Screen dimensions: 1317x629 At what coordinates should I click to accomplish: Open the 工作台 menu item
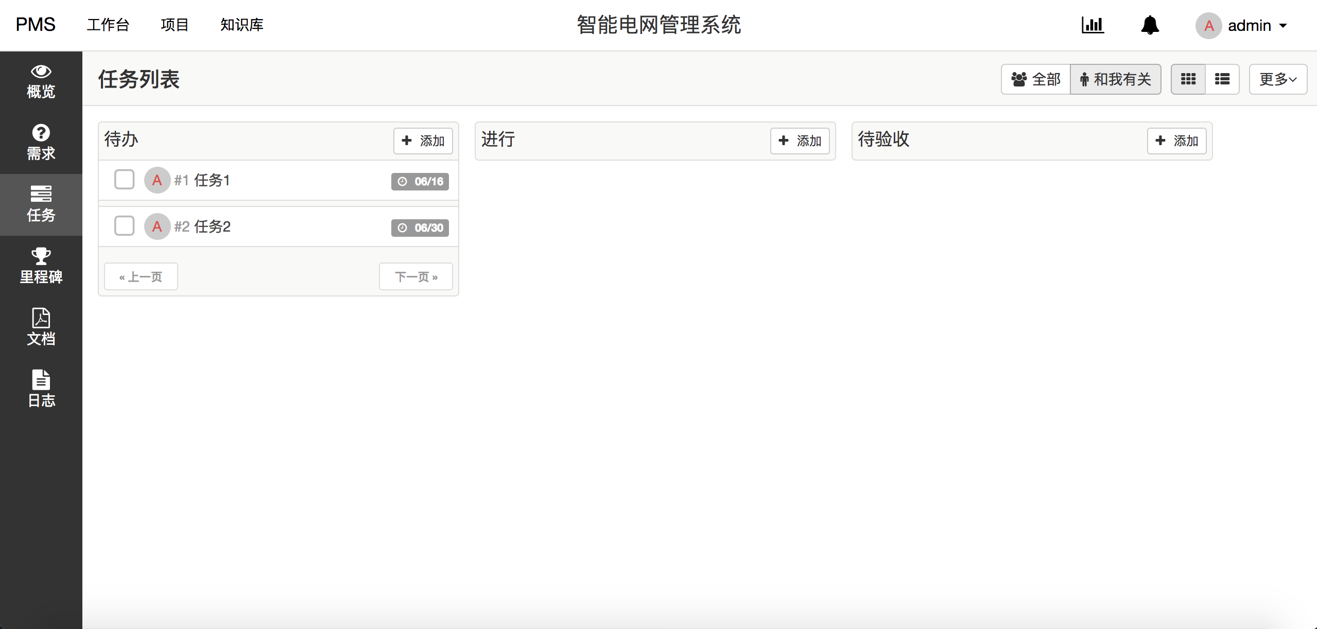pyautogui.click(x=108, y=25)
